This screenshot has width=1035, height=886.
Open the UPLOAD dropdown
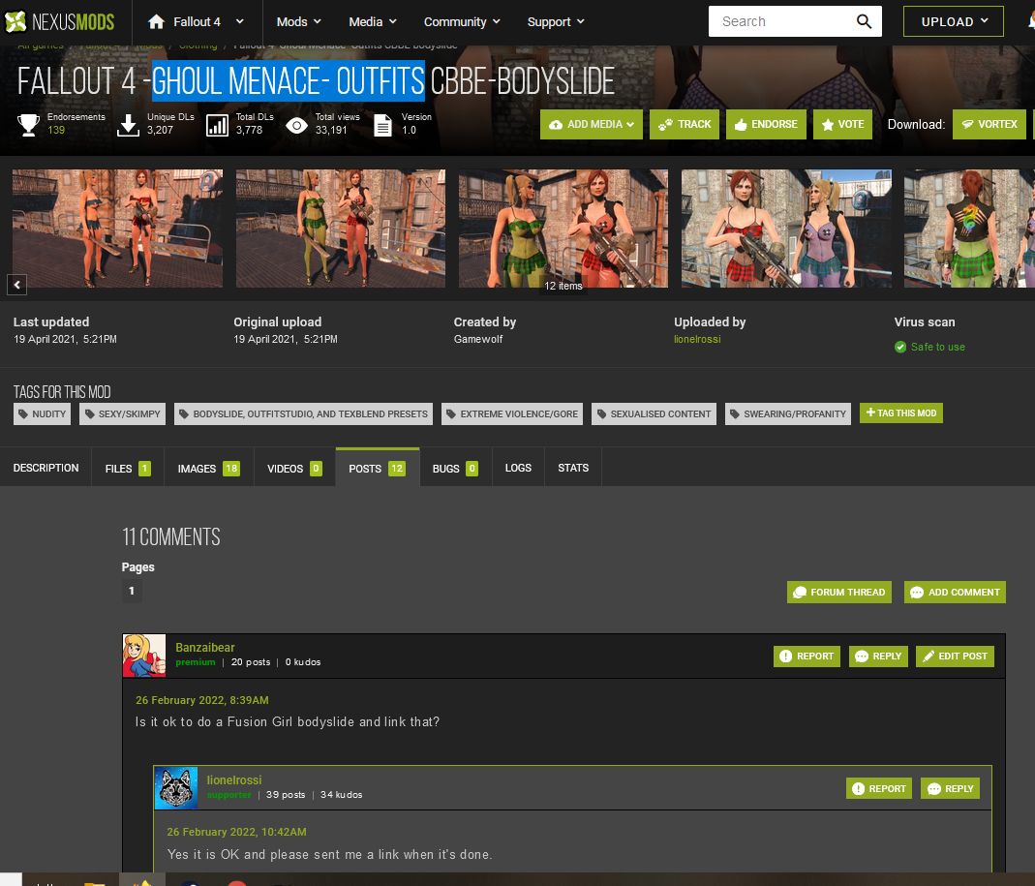point(953,21)
